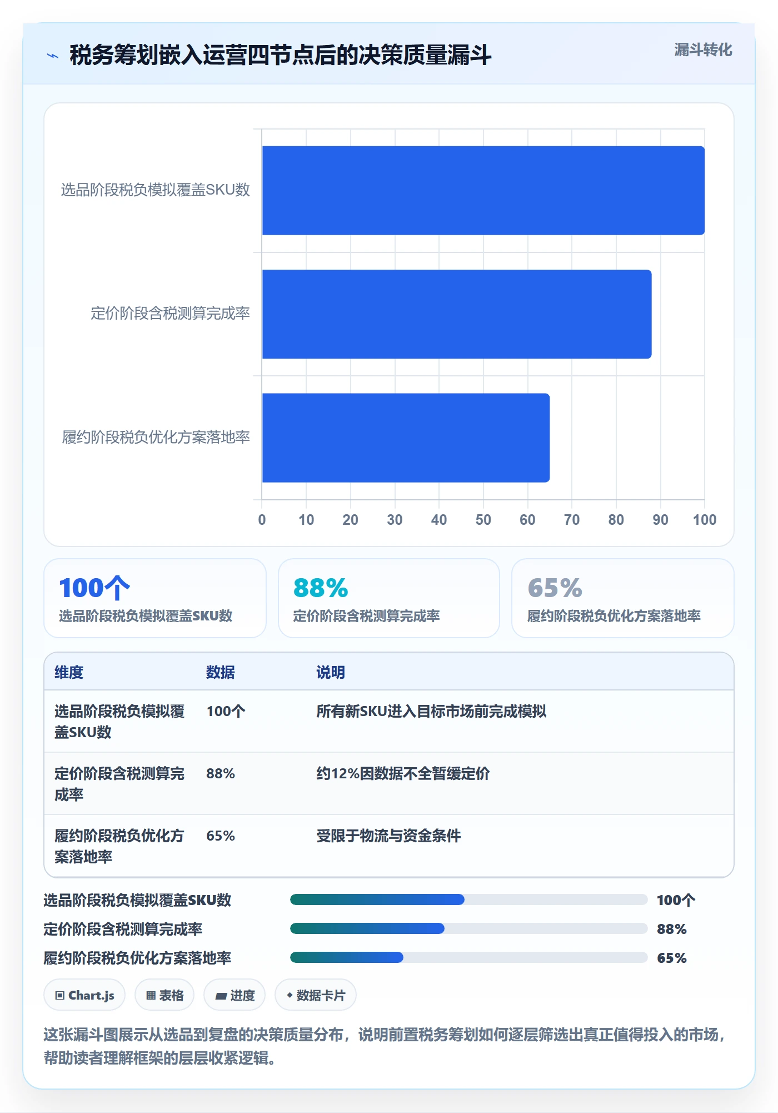Click table cell 受限于物流与资金条件

[388, 836]
